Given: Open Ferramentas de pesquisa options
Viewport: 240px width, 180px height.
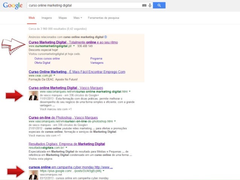Looking at the screenshot, I should click(x=103, y=18).
